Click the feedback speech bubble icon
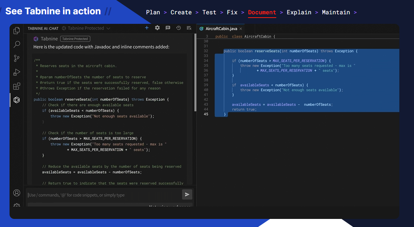414x227 pixels. (168, 28)
